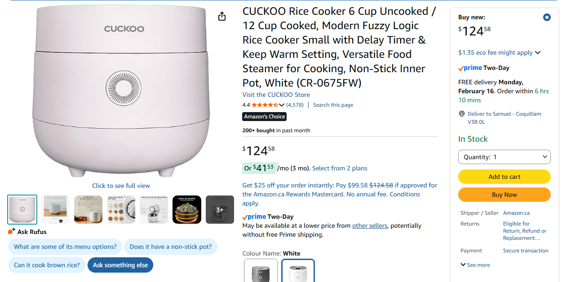Select the Buy new radio button
This screenshot has height=282, width=562.
pyautogui.click(x=546, y=17)
